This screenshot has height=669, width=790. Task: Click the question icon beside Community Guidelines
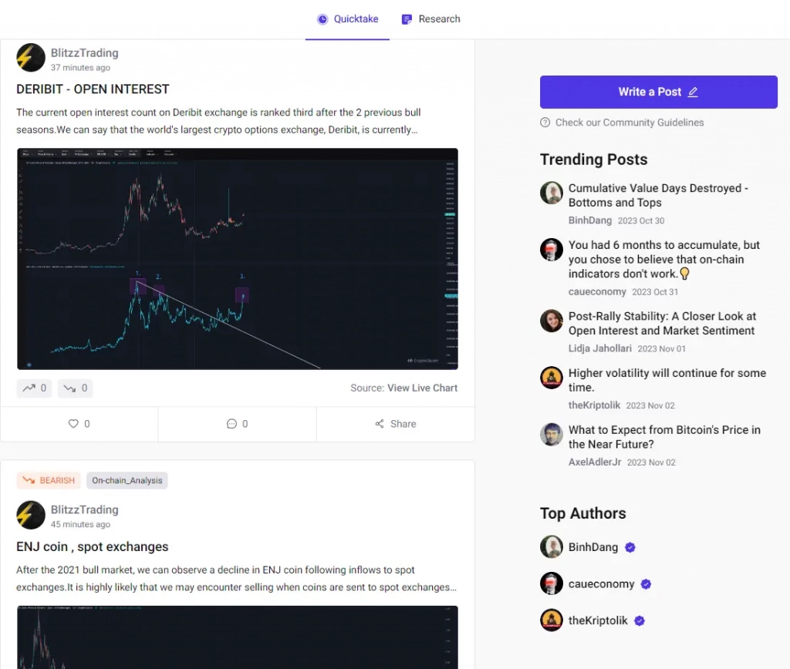coord(545,123)
